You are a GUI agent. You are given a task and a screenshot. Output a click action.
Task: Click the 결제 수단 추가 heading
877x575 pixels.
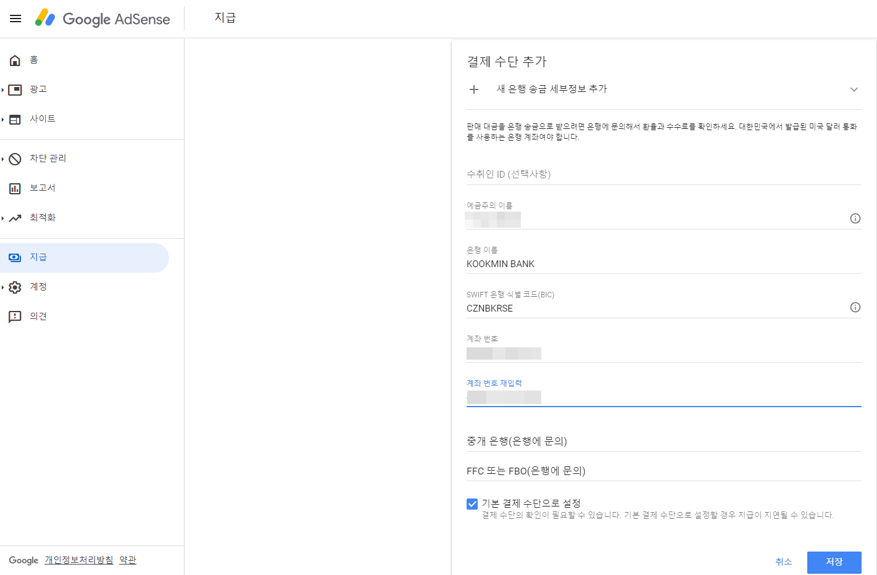point(507,62)
